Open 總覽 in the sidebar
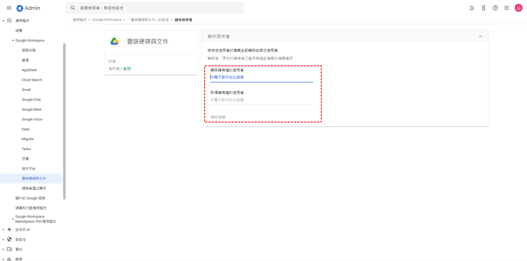 tap(18, 31)
